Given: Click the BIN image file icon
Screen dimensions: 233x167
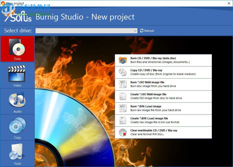Looking at the screenshot, I should tap(122, 108).
